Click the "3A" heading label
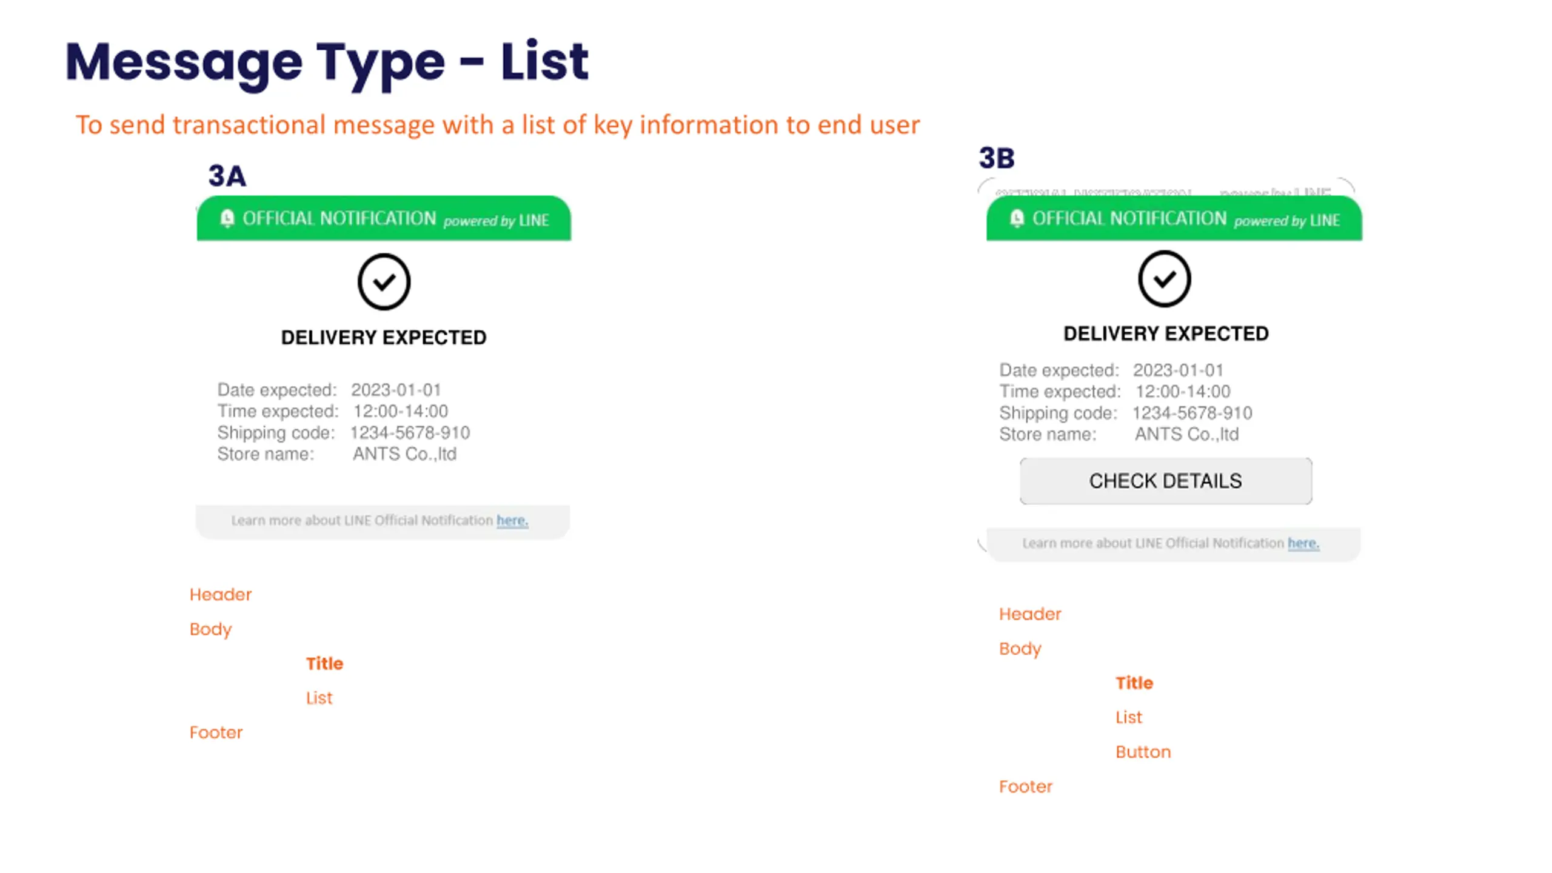The width and height of the screenshot is (1552, 873). tap(227, 176)
